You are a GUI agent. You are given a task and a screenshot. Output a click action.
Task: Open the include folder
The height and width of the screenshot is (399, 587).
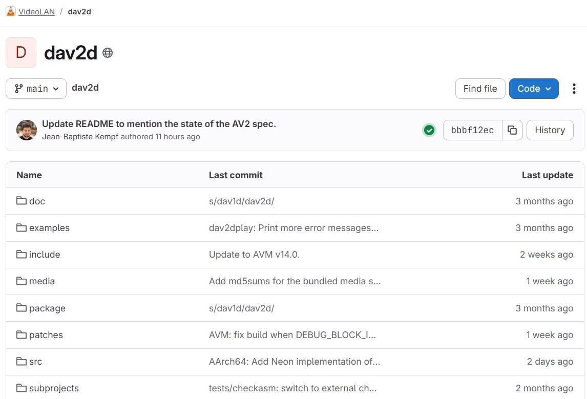[45, 255]
